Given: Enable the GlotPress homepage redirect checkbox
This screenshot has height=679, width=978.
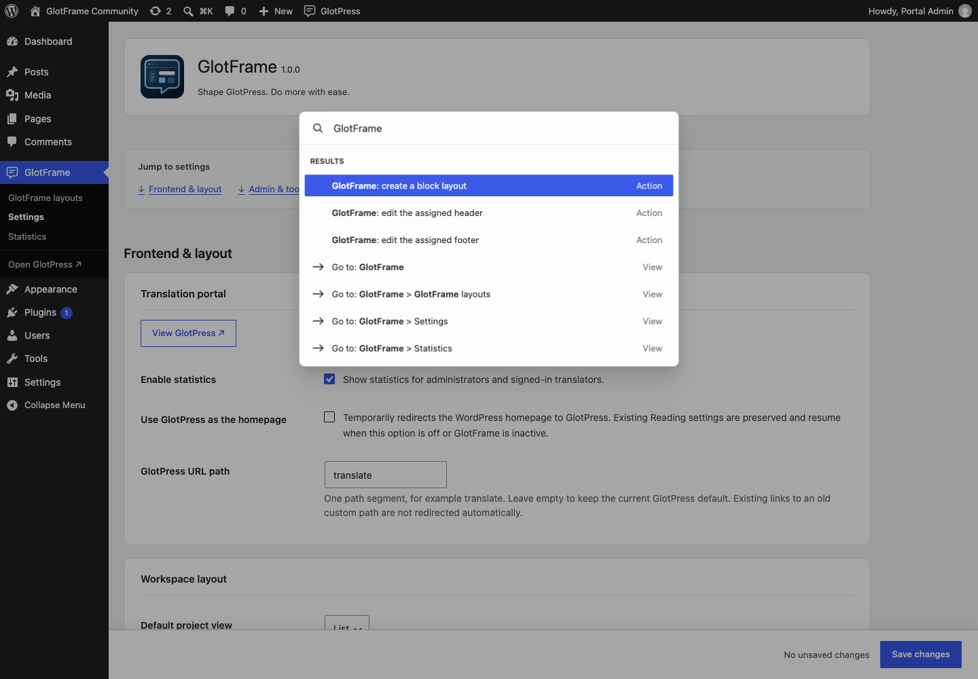Looking at the screenshot, I should [329, 417].
